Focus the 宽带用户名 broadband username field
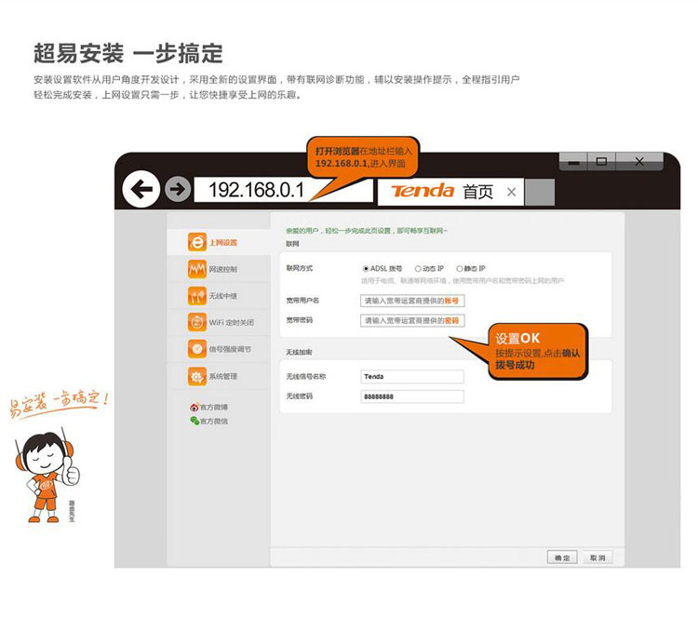 click(x=411, y=301)
